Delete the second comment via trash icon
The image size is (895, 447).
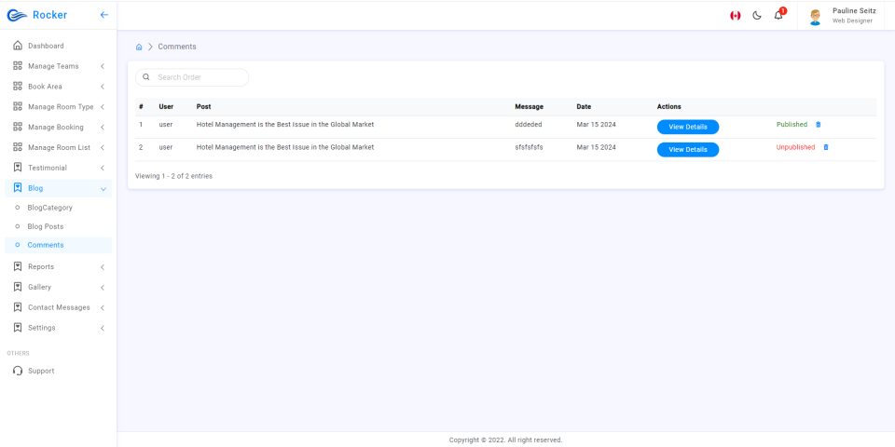coord(825,147)
